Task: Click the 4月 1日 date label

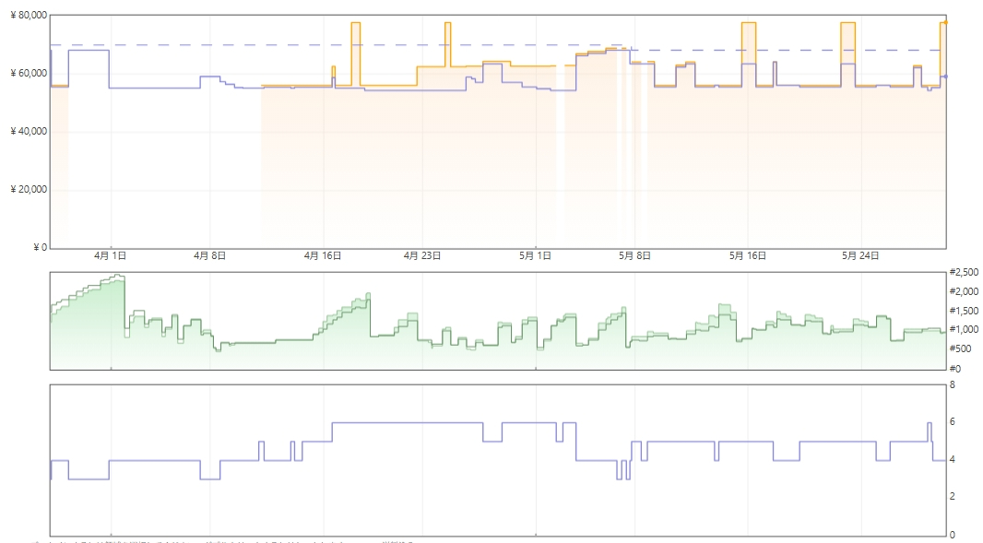Action: [x=111, y=255]
